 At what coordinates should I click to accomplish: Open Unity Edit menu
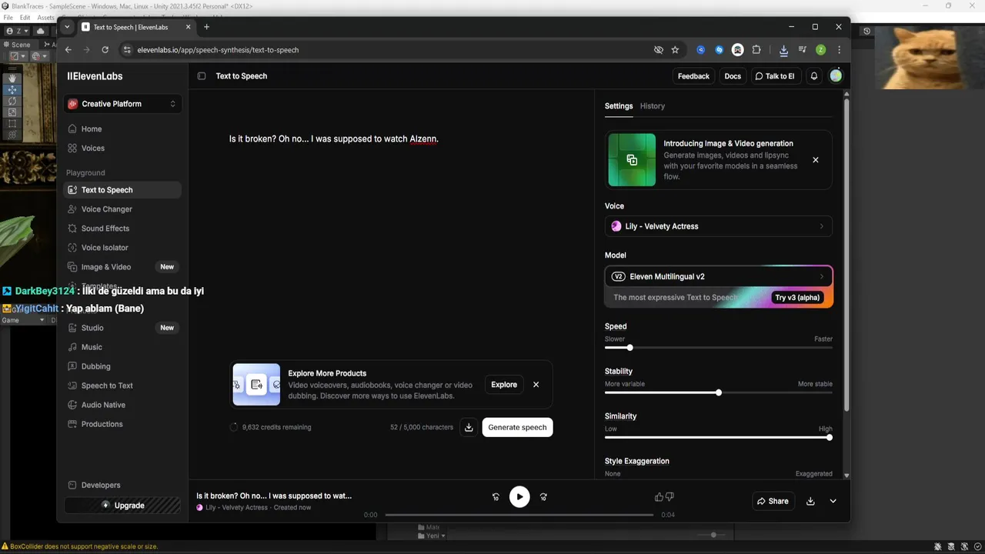(25, 17)
